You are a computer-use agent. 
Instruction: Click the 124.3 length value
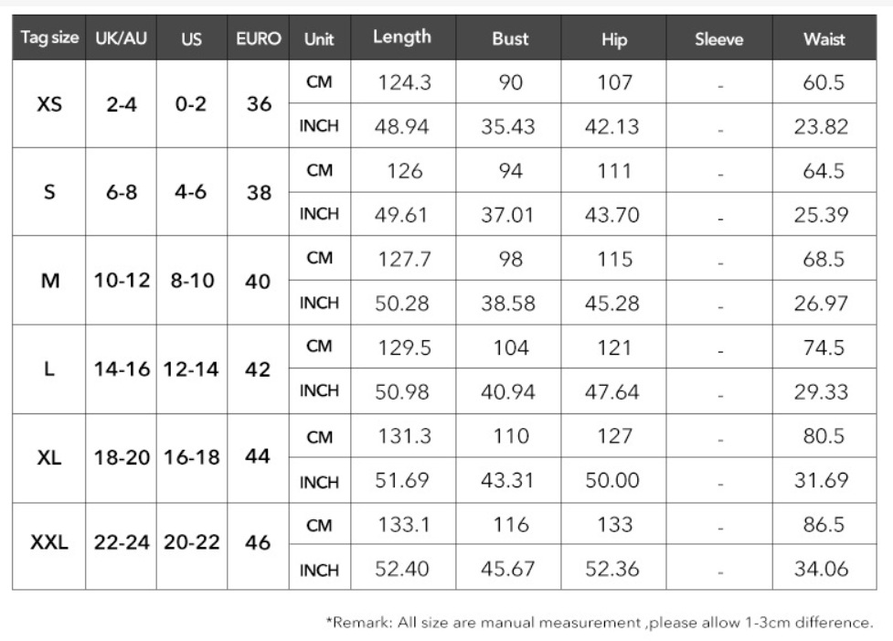(x=404, y=83)
